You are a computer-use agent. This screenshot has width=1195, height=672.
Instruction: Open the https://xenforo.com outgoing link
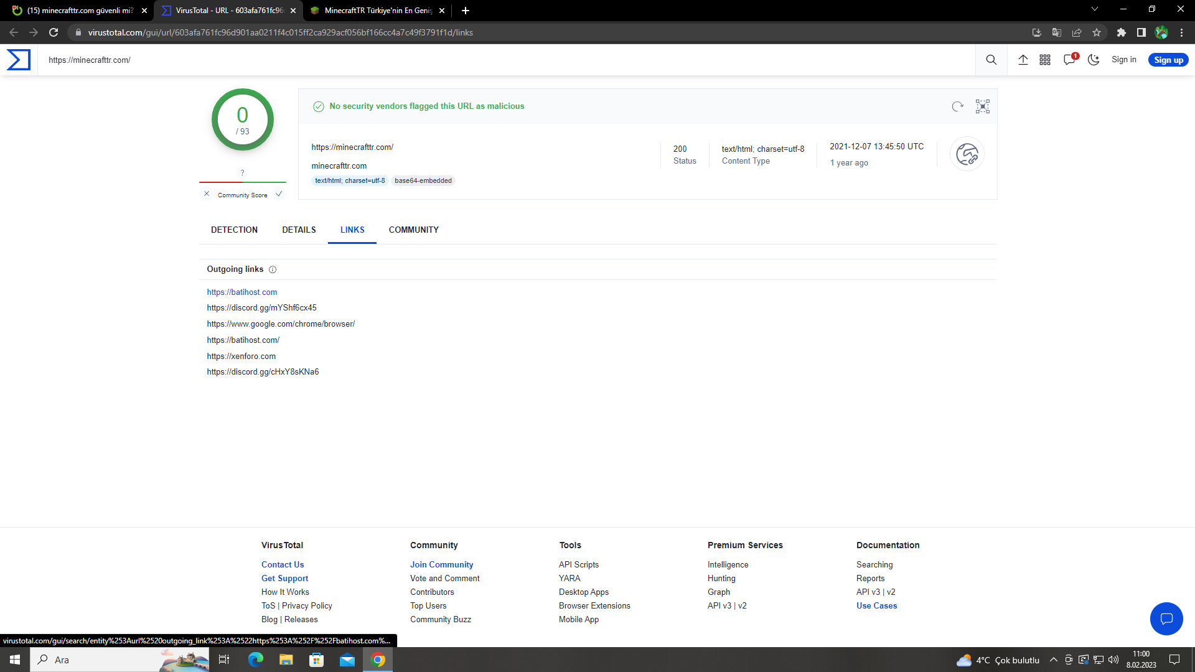(x=241, y=356)
